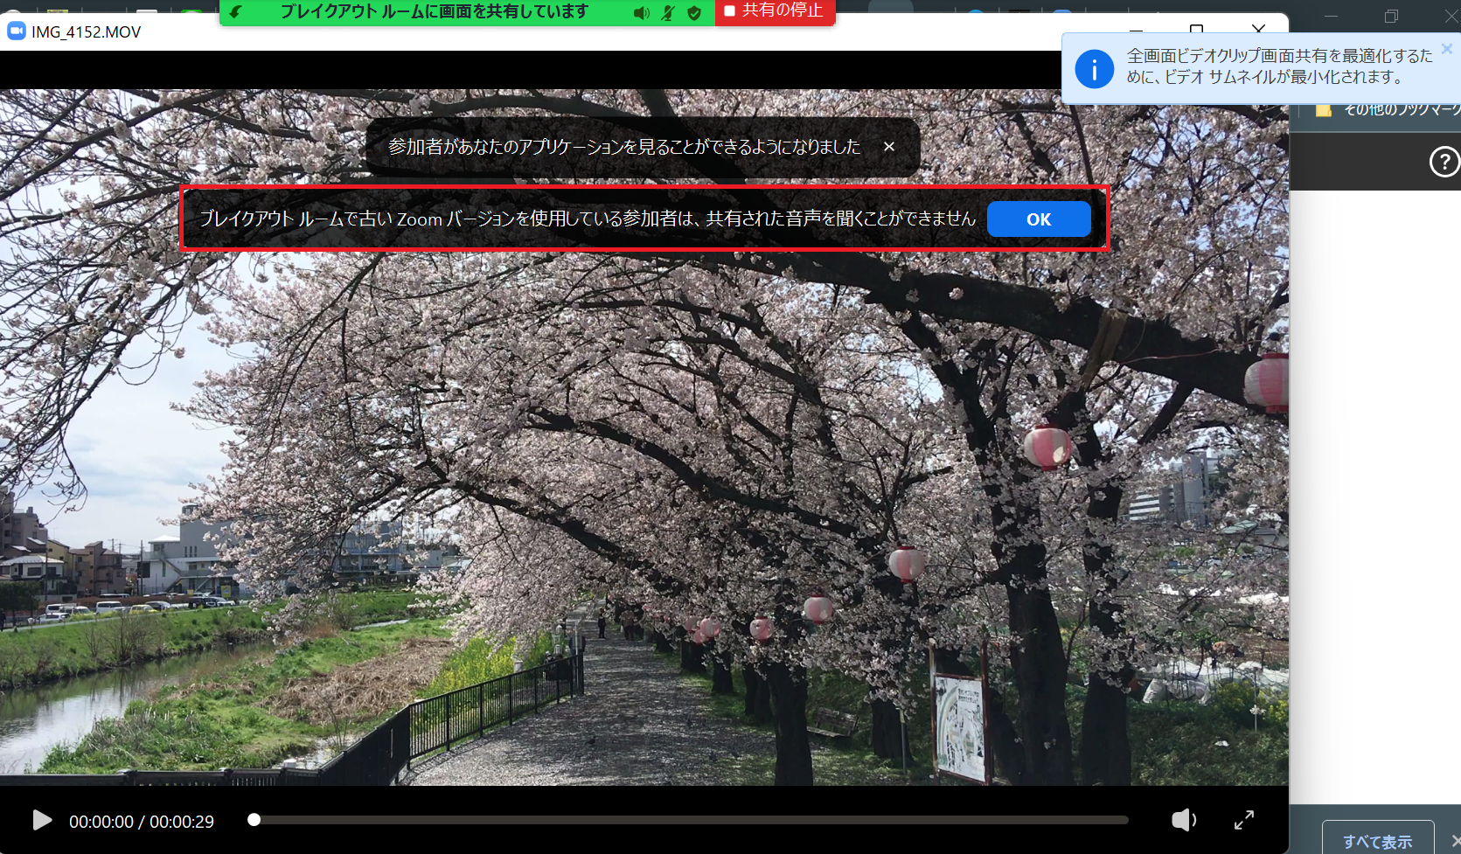
Task: Open その他のブックマーク bookmarks folder
Action: click(1390, 110)
